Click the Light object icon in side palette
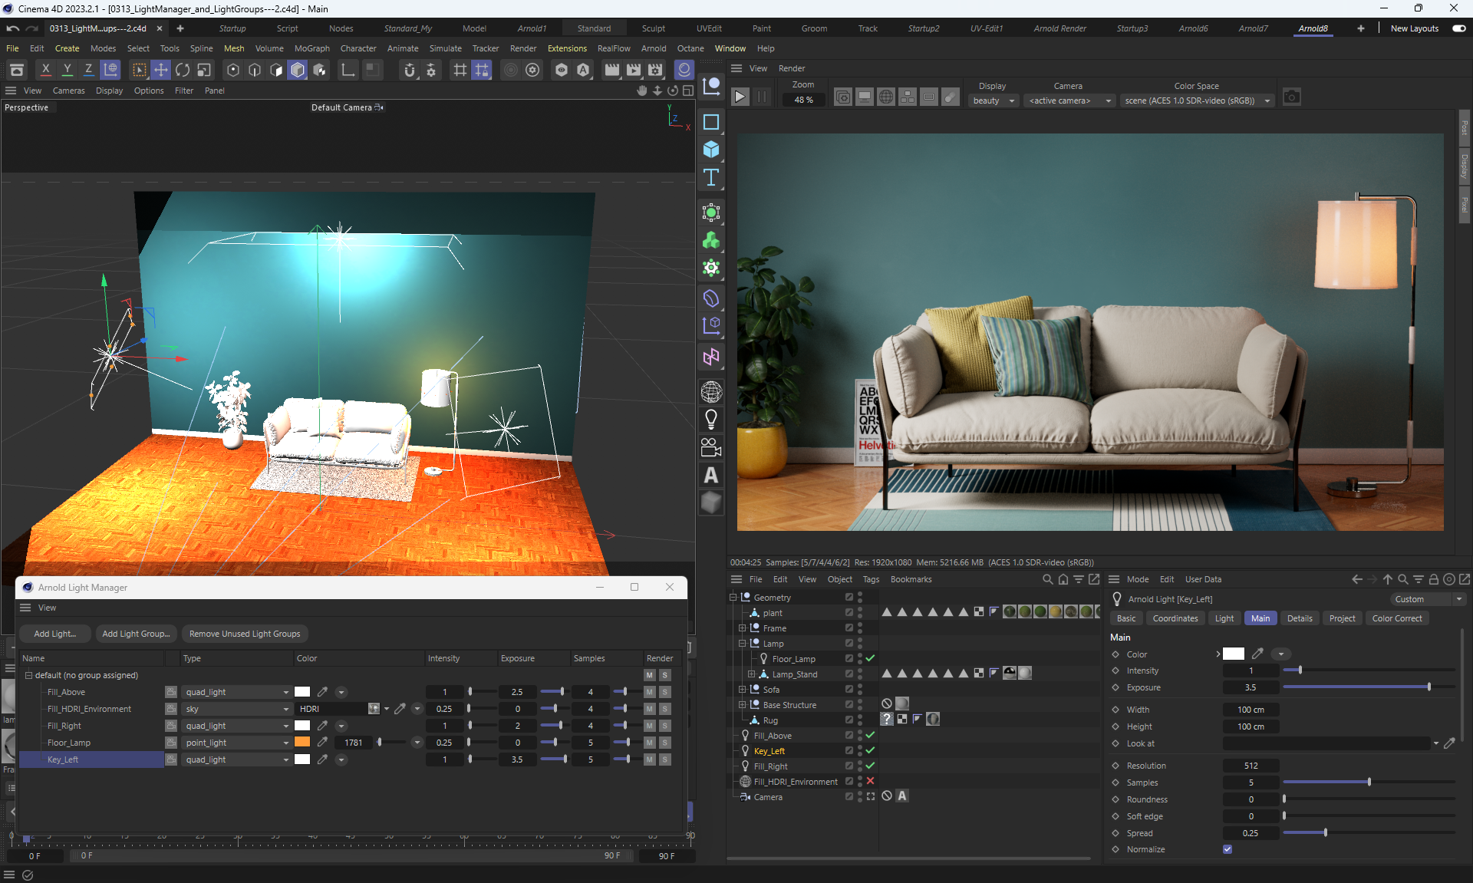The width and height of the screenshot is (1473, 883). pos(711,419)
